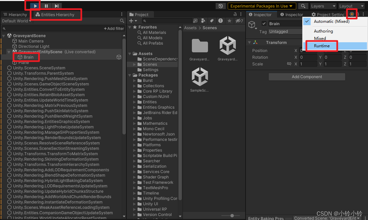Switch to the second Inspector tab
This screenshot has width=368, height=220.
coord(292,14)
